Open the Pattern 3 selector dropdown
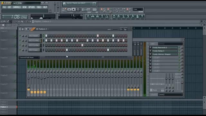The height and width of the screenshot is (116, 206). click(x=42, y=29)
